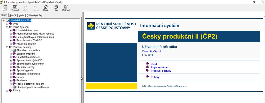The height and width of the screenshot is (103, 265).
Task: Switch to the Hledat tab
Action: tap(22, 15)
